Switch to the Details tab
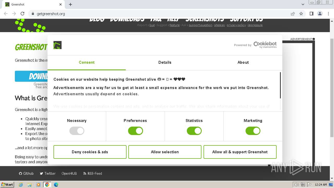 point(165,62)
